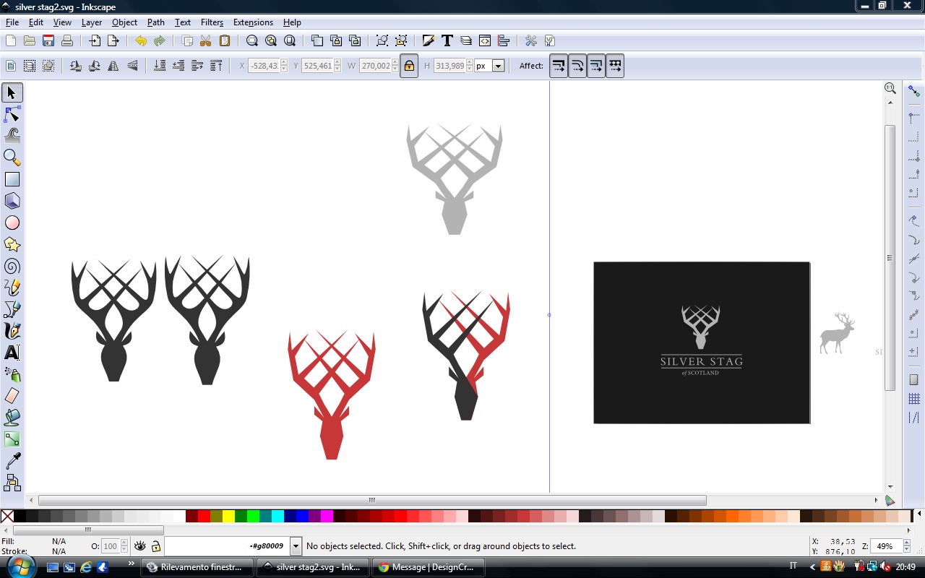Screen dimensions: 925x578
Task: Select the Star tool
Action: coord(12,245)
